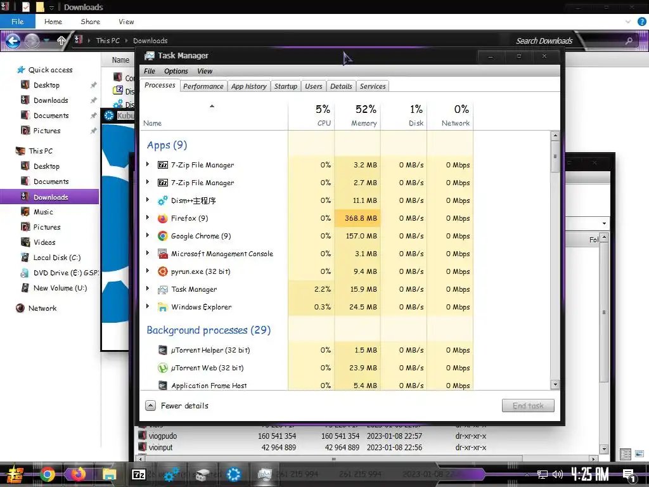649x487 pixels.
Task: Expand the Windows Explorer process row
Action: tap(147, 306)
